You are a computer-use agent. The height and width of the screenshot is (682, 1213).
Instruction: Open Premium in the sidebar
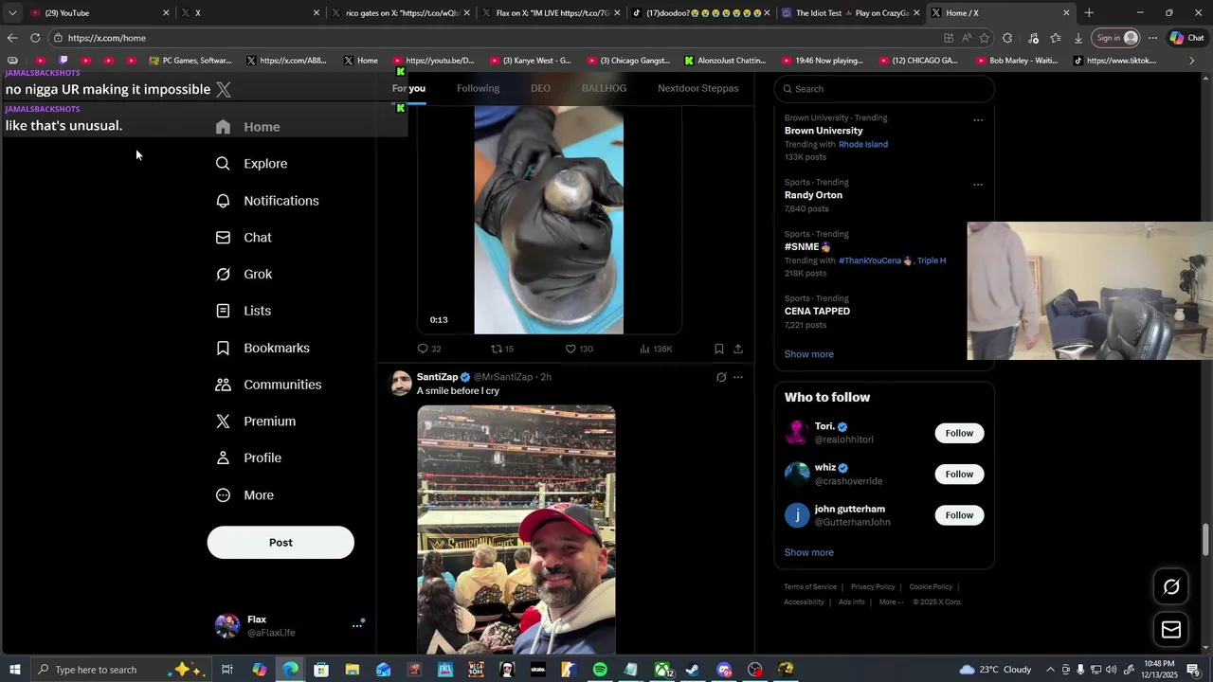point(256,422)
